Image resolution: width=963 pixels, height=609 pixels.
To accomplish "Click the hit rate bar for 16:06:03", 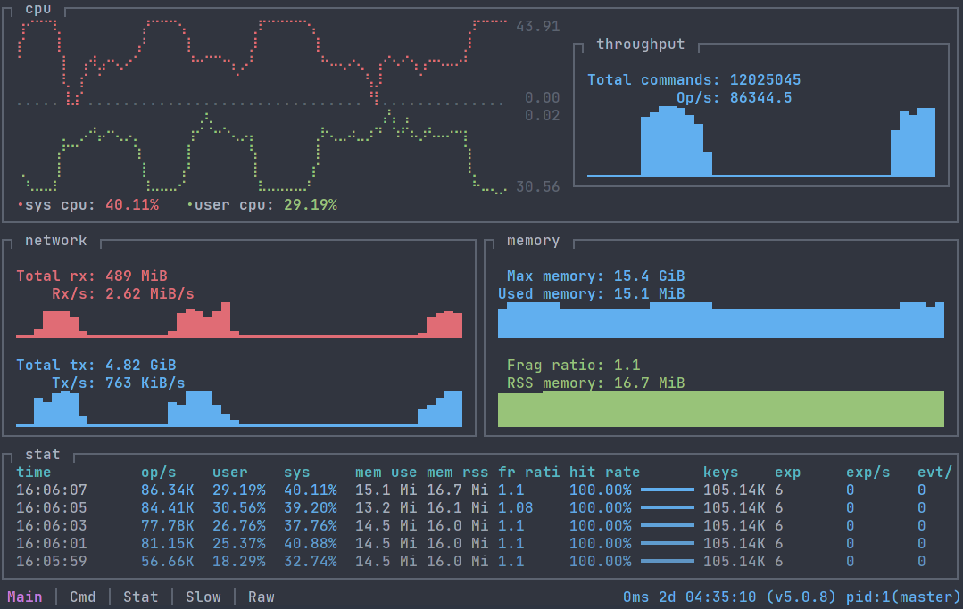I will (x=668, y=525).
